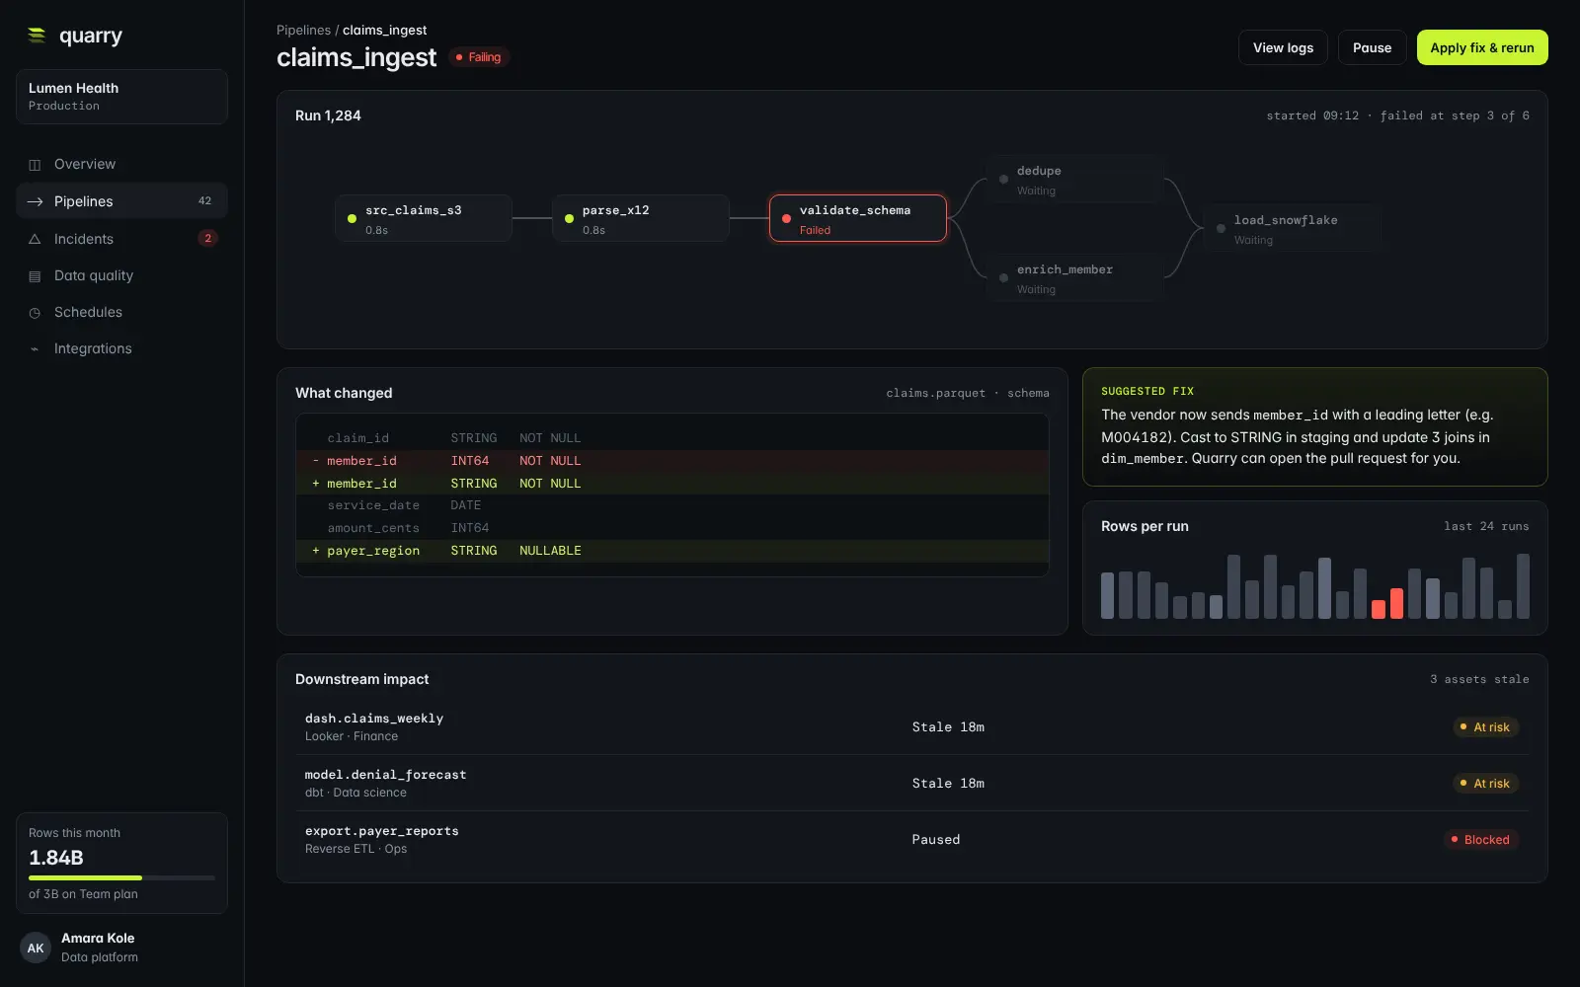
Task: Click the Integrations icon
Action: tap(35, 349)
